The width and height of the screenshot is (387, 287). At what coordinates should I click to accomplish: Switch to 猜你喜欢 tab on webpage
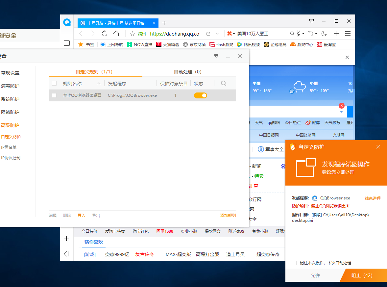pos(93,242)
